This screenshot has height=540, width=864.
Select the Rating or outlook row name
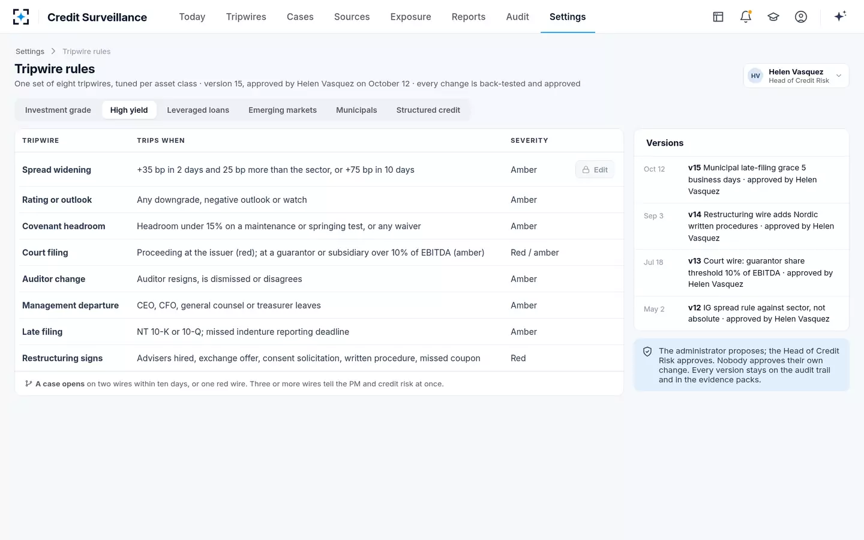pyautogui.click(x=57, y=200)
